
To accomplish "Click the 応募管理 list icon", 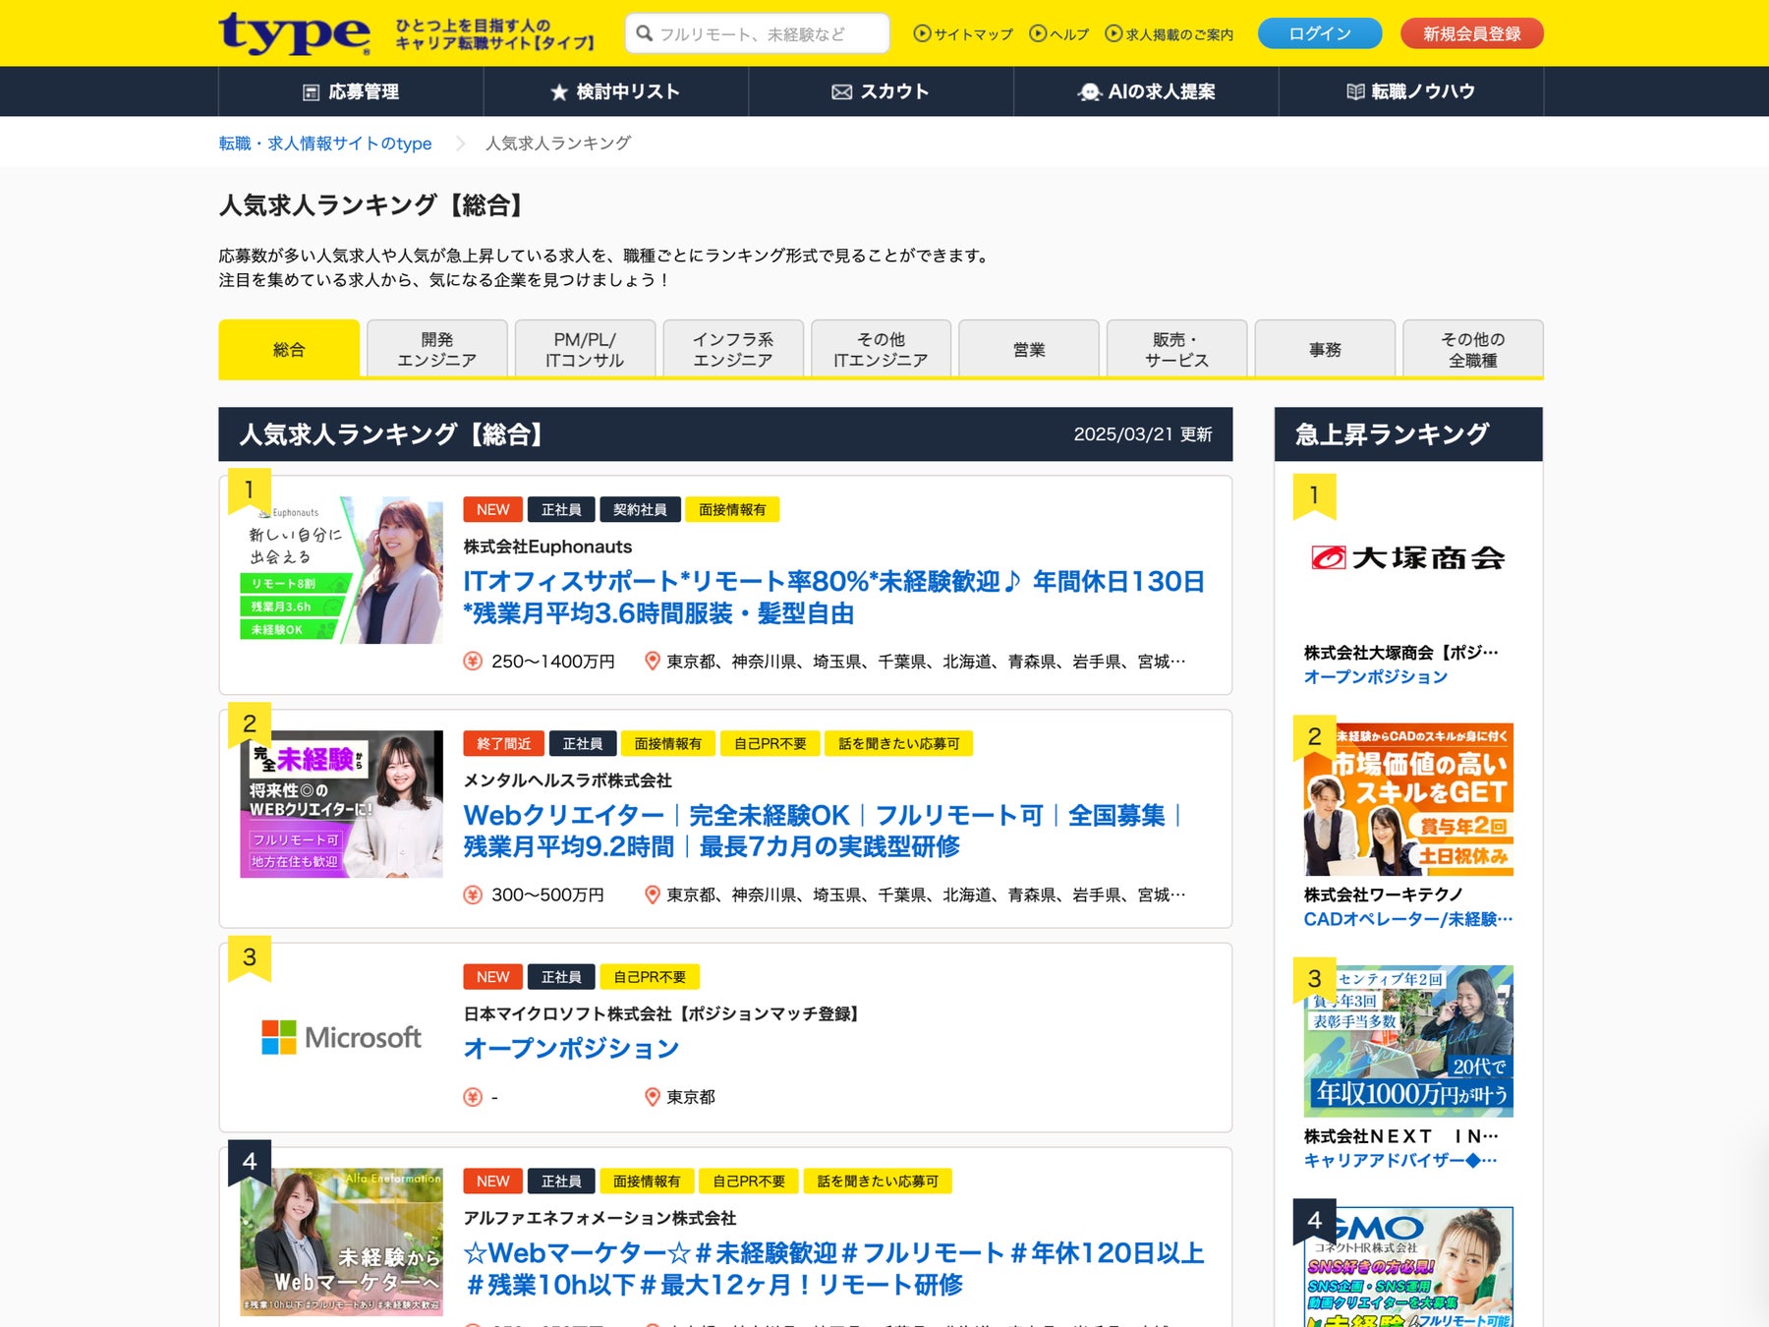I will pyautogui.click(x=311, y=92).
